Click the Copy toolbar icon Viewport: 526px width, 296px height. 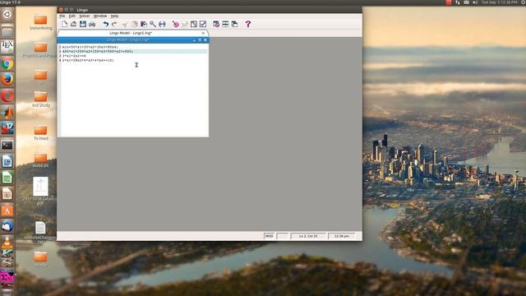pos(134,24)
